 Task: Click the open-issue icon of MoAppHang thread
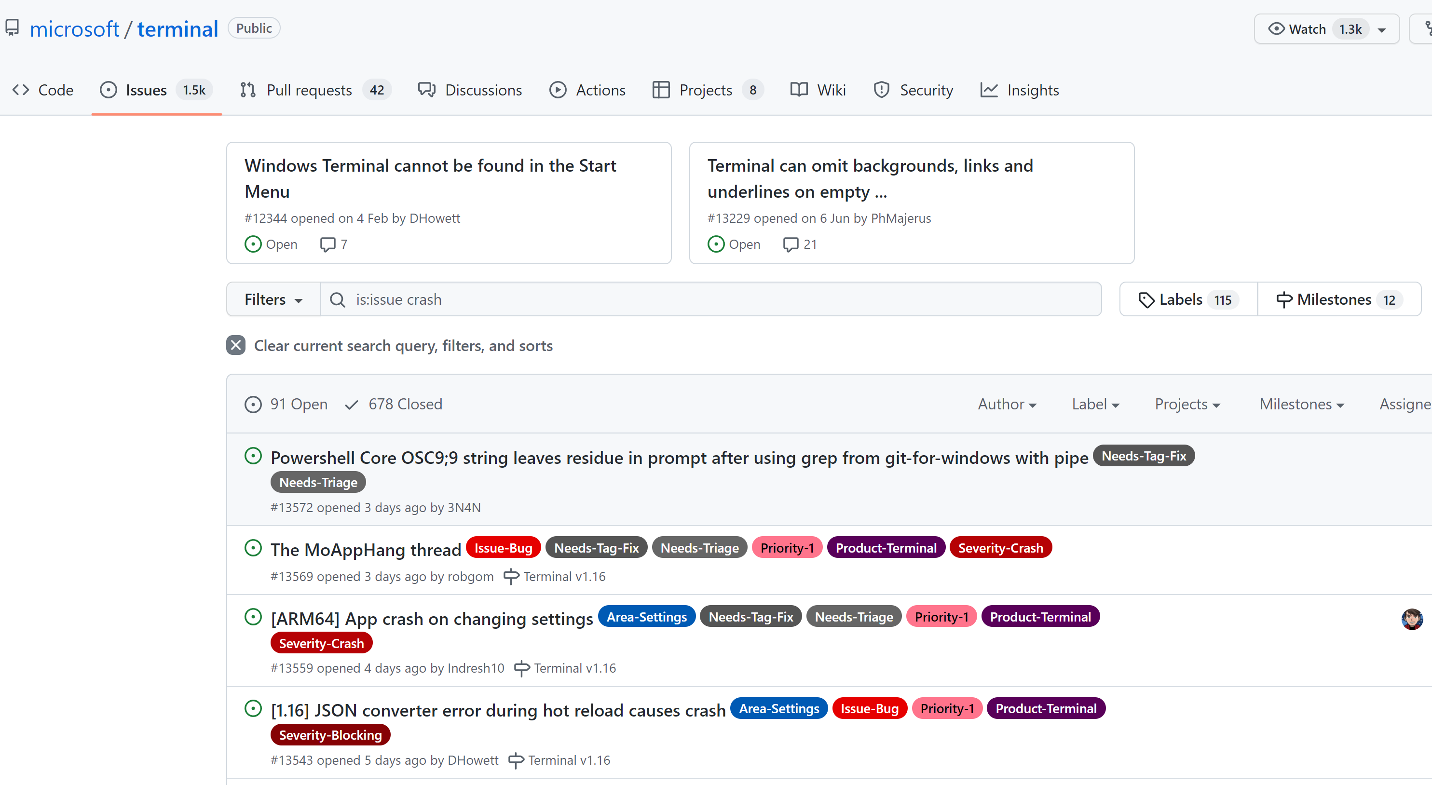click(x=253, y=548)
